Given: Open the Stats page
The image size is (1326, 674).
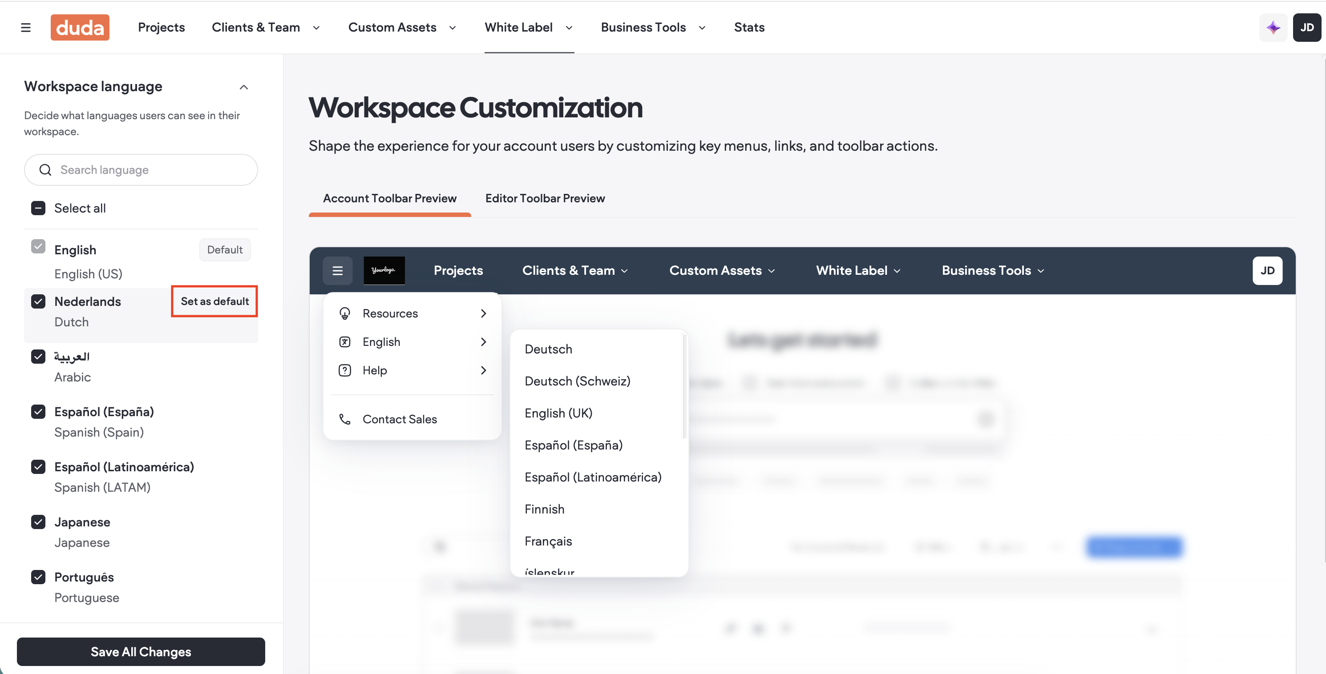Looking at the screenshot, I should [749, 27].
